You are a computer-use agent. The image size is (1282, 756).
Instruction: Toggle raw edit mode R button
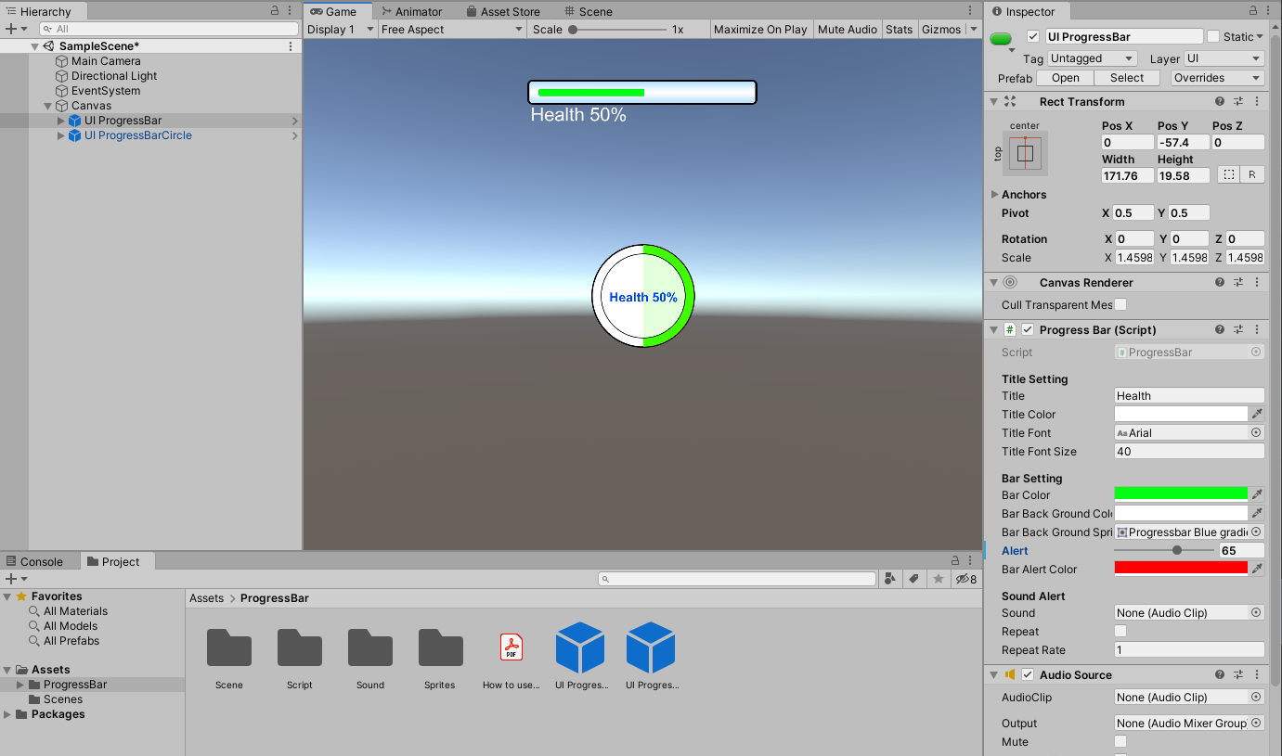(x=1252, y=174)
